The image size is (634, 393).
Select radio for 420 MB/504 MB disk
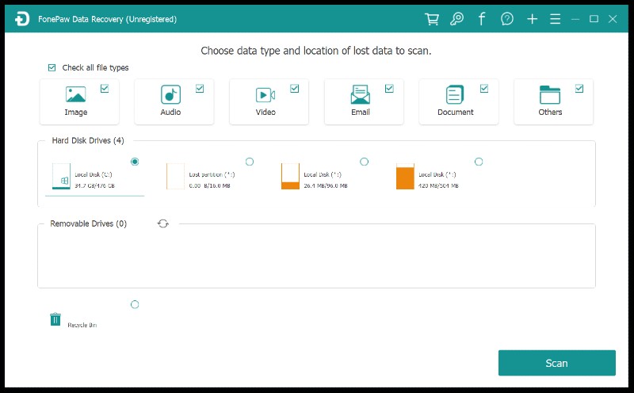tap(479, 162)
